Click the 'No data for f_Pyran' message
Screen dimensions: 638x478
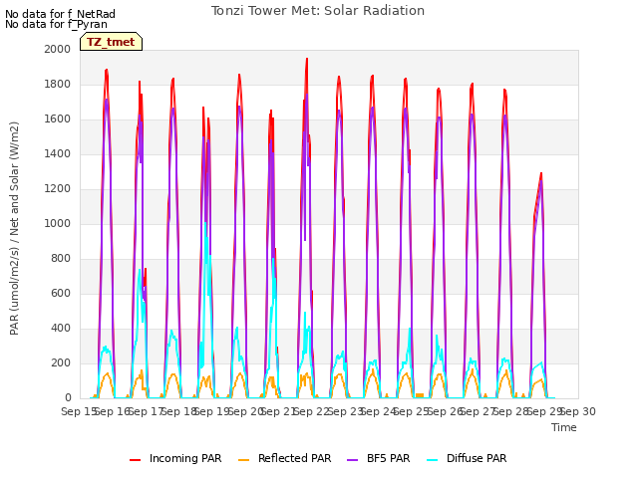coord(56,24)
